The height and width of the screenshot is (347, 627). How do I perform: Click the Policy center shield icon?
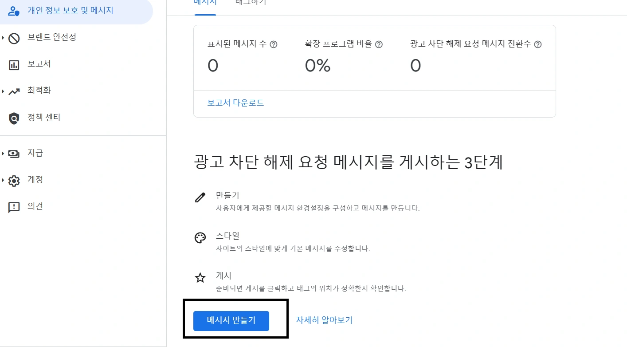(x=14, y=118)
